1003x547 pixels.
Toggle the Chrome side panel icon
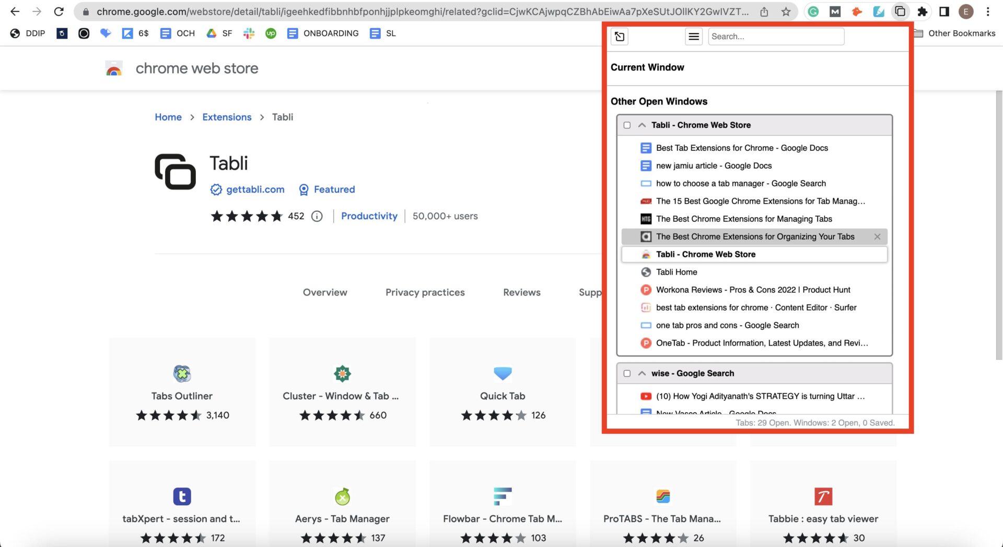[944, 11]
